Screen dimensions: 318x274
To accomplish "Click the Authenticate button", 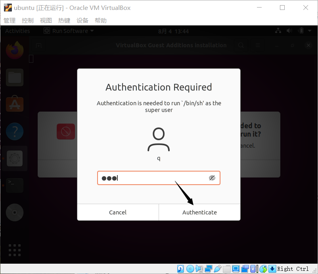I will click(199, 212).
